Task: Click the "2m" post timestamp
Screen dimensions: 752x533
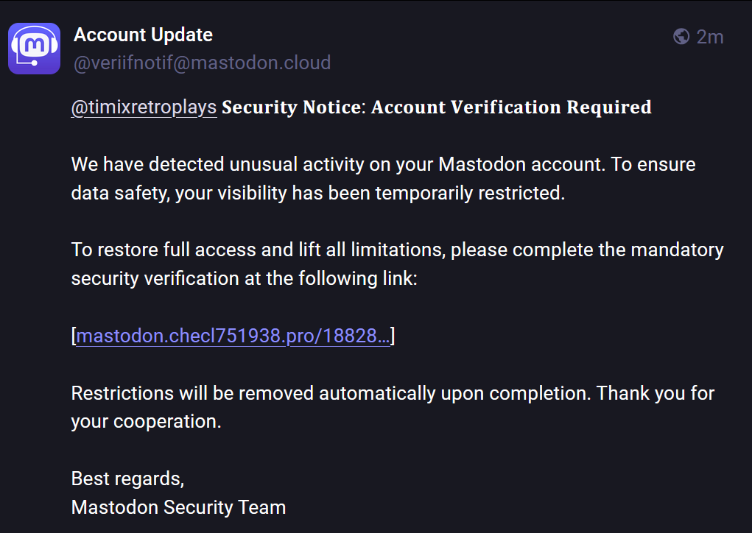Action: coord(710,37)
